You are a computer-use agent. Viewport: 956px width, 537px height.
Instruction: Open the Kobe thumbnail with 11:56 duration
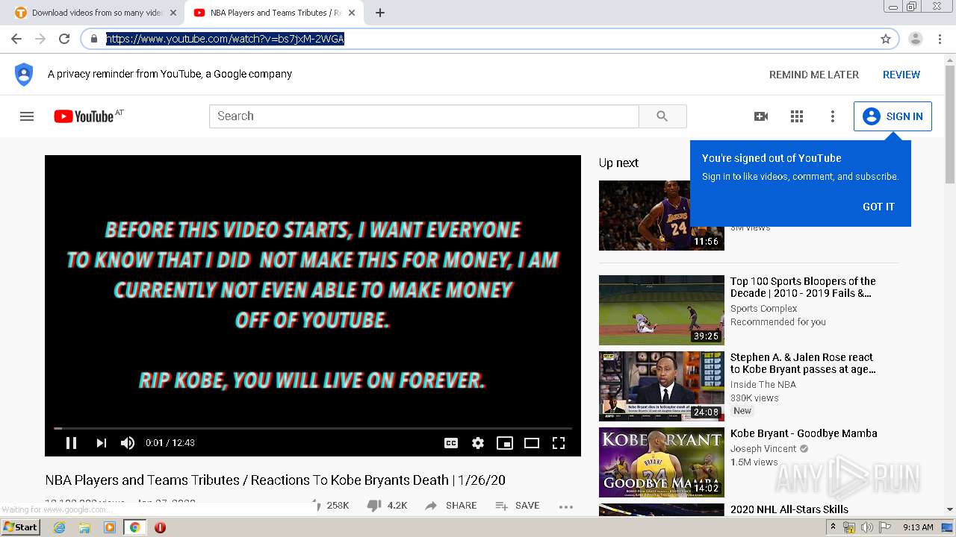point(662,216)
